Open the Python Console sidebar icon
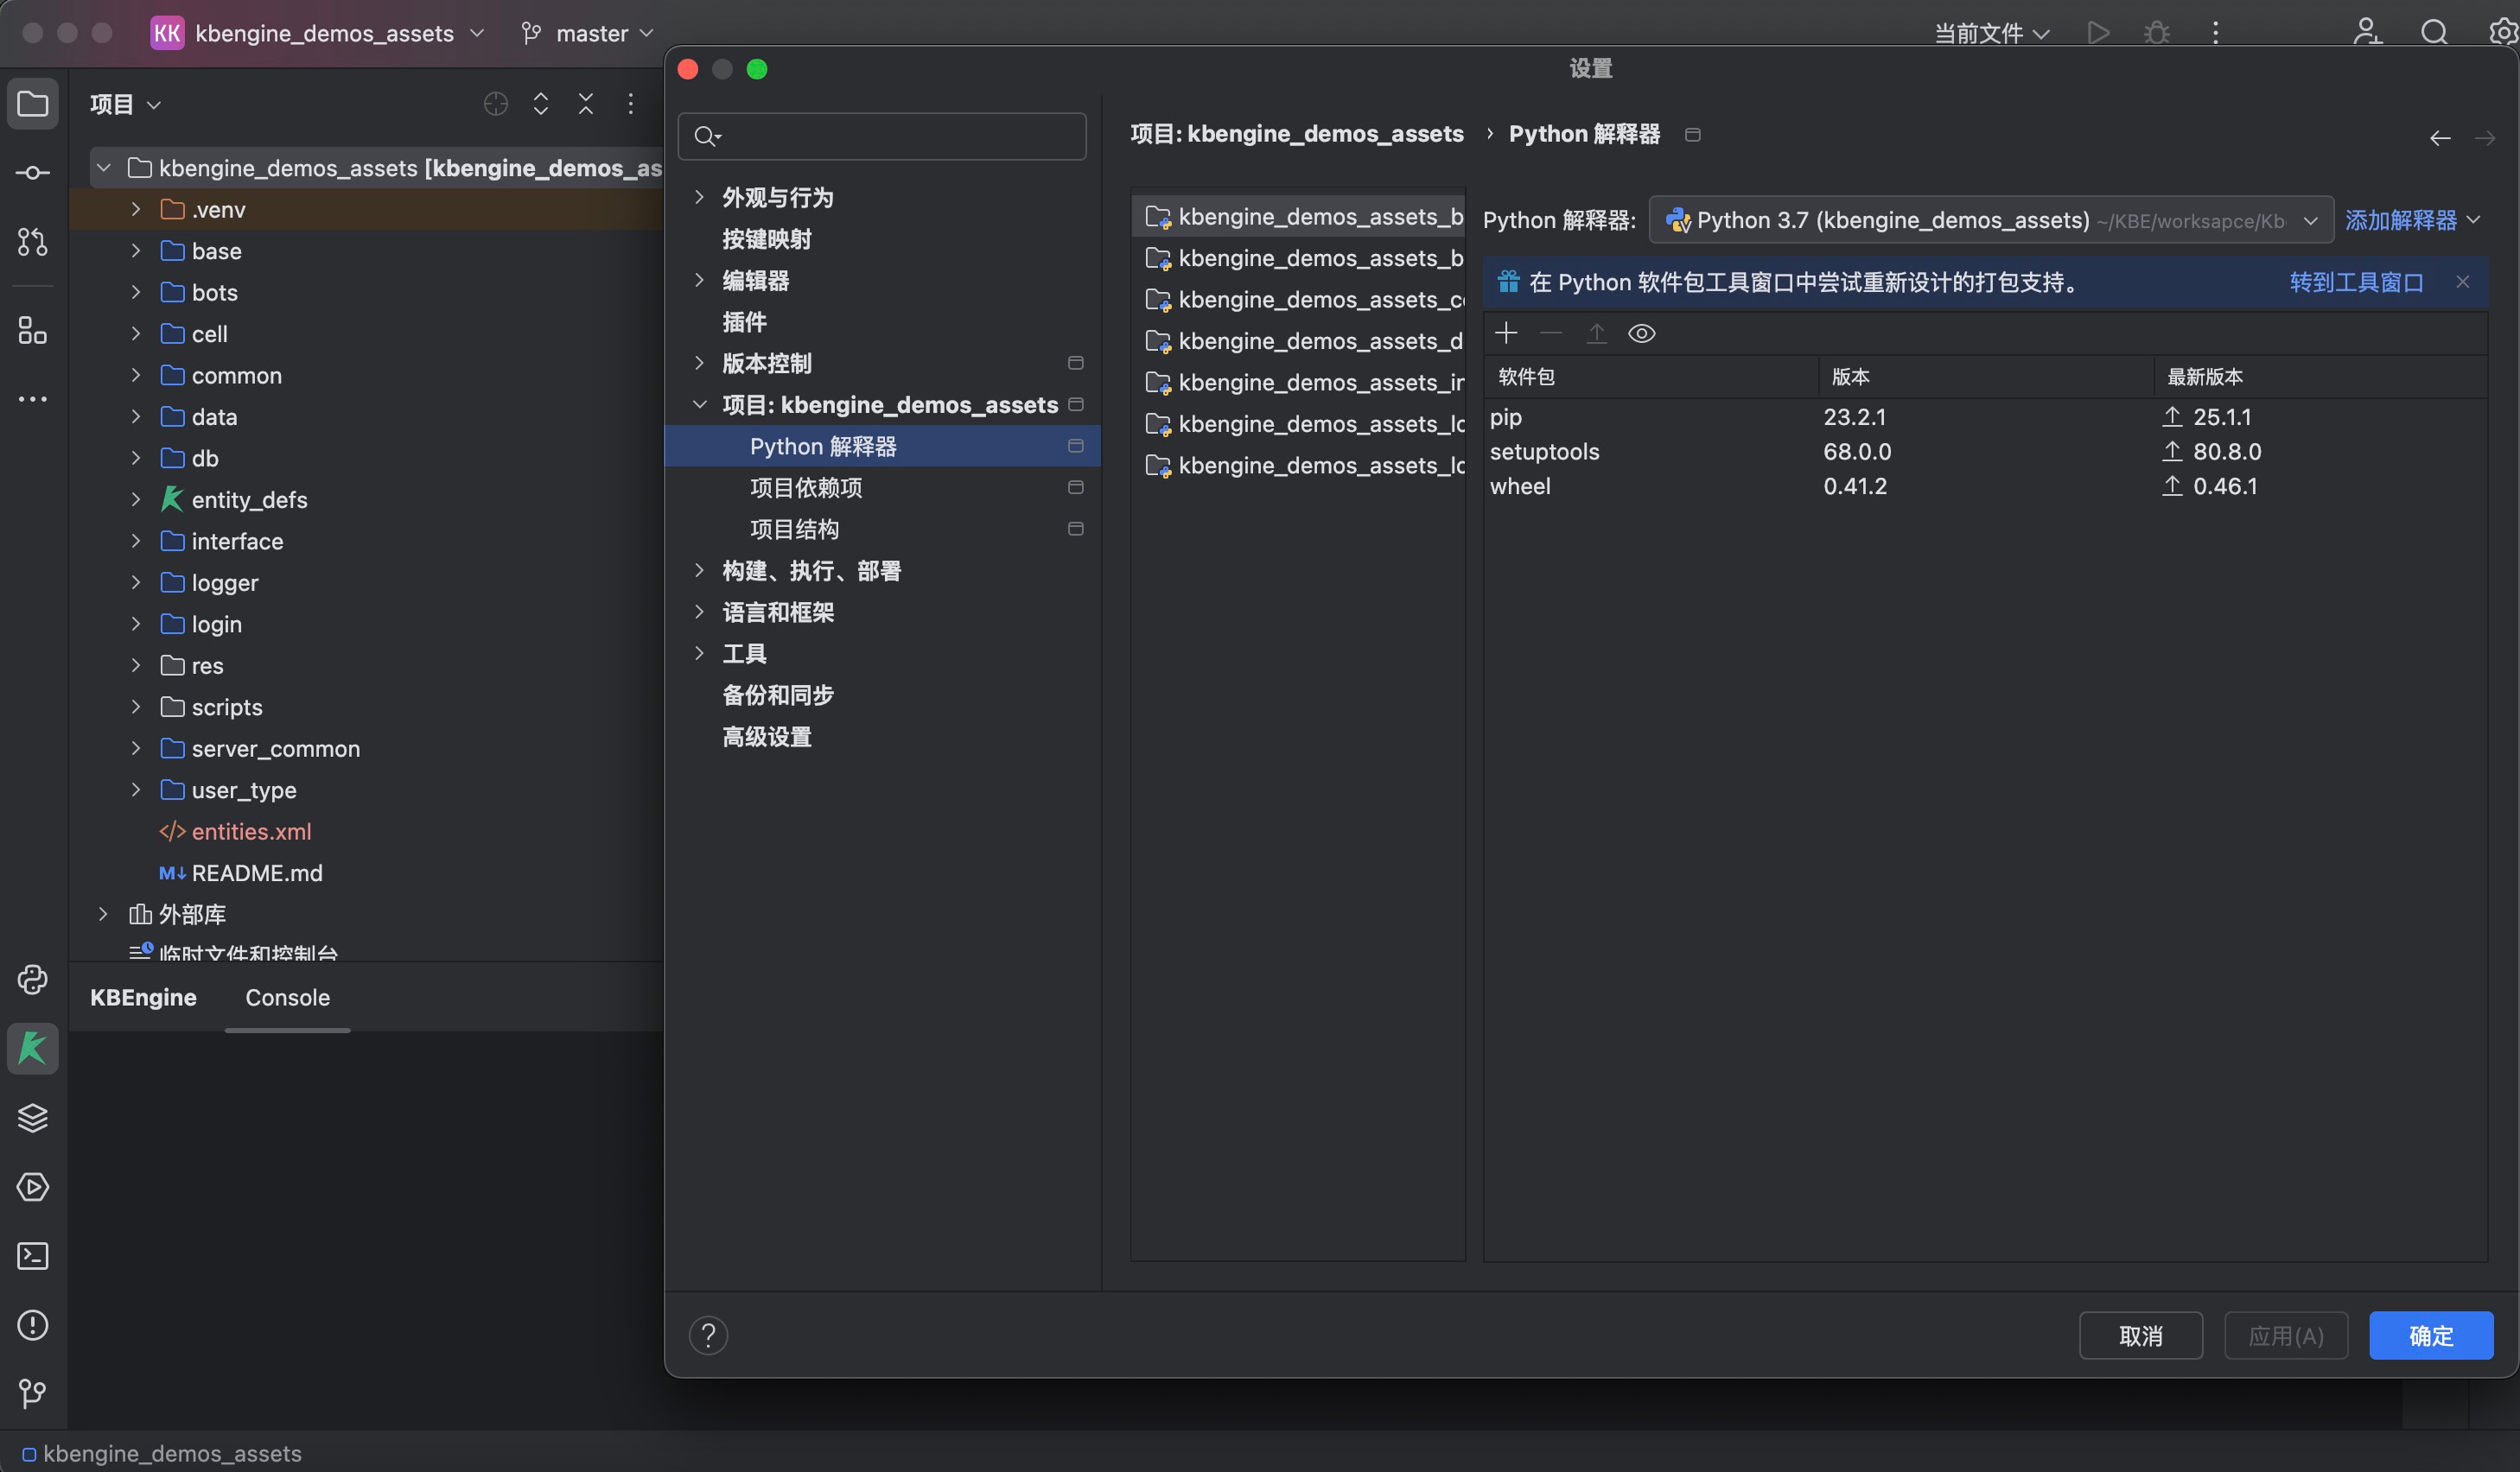Screen dimensions: 2520x1472 pyautogui.click(x=32, y=980)
